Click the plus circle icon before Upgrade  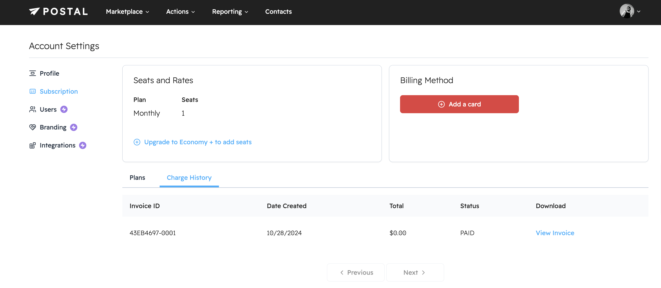pyautogui.click(x=137, y=142)
